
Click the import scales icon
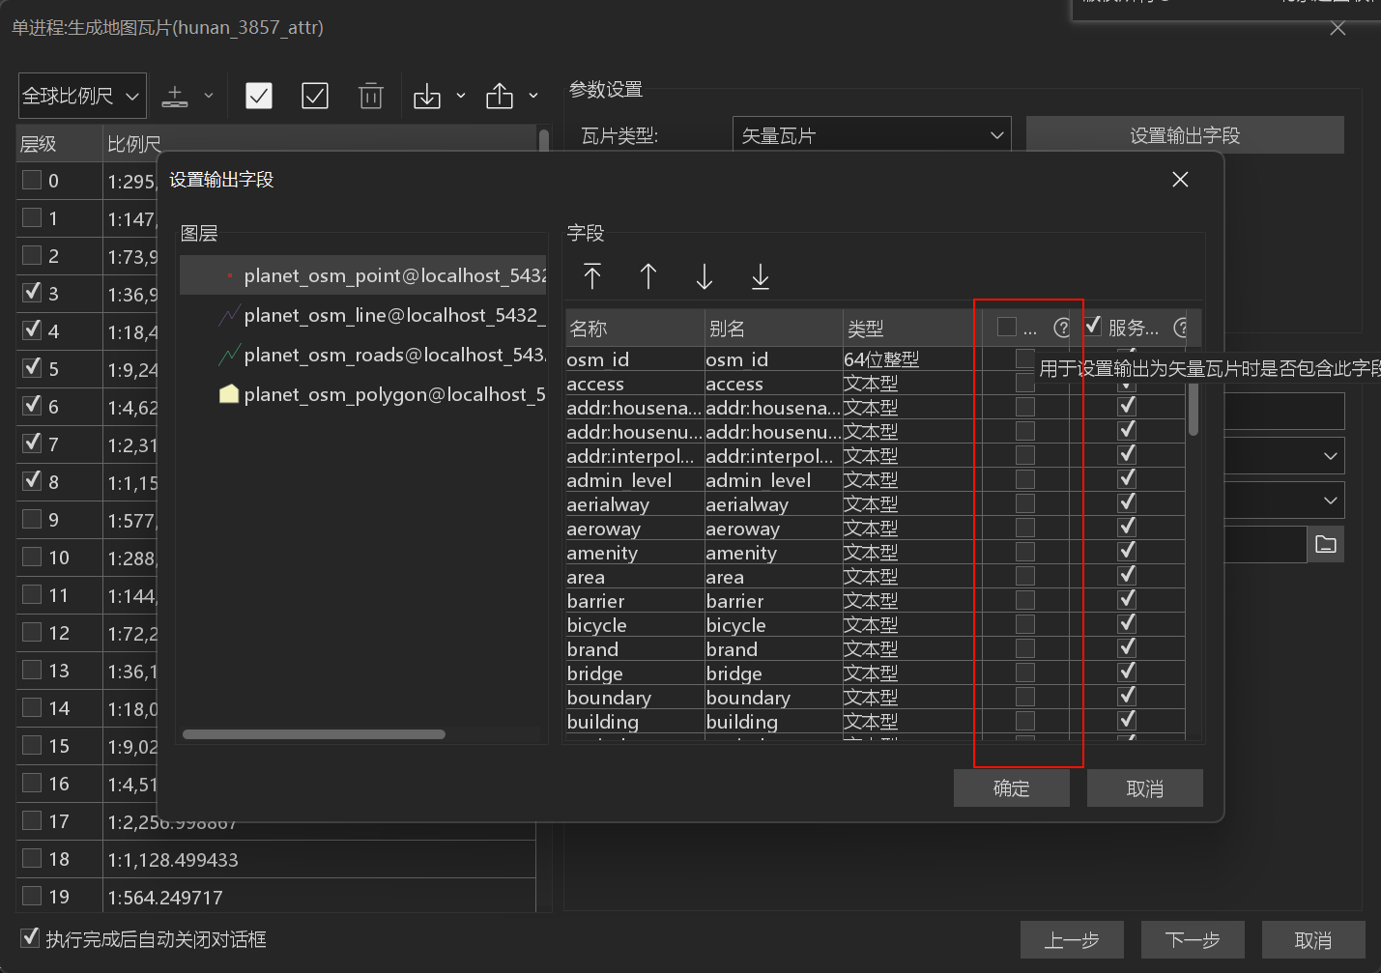pyautogui.click(x=427, y=96)
